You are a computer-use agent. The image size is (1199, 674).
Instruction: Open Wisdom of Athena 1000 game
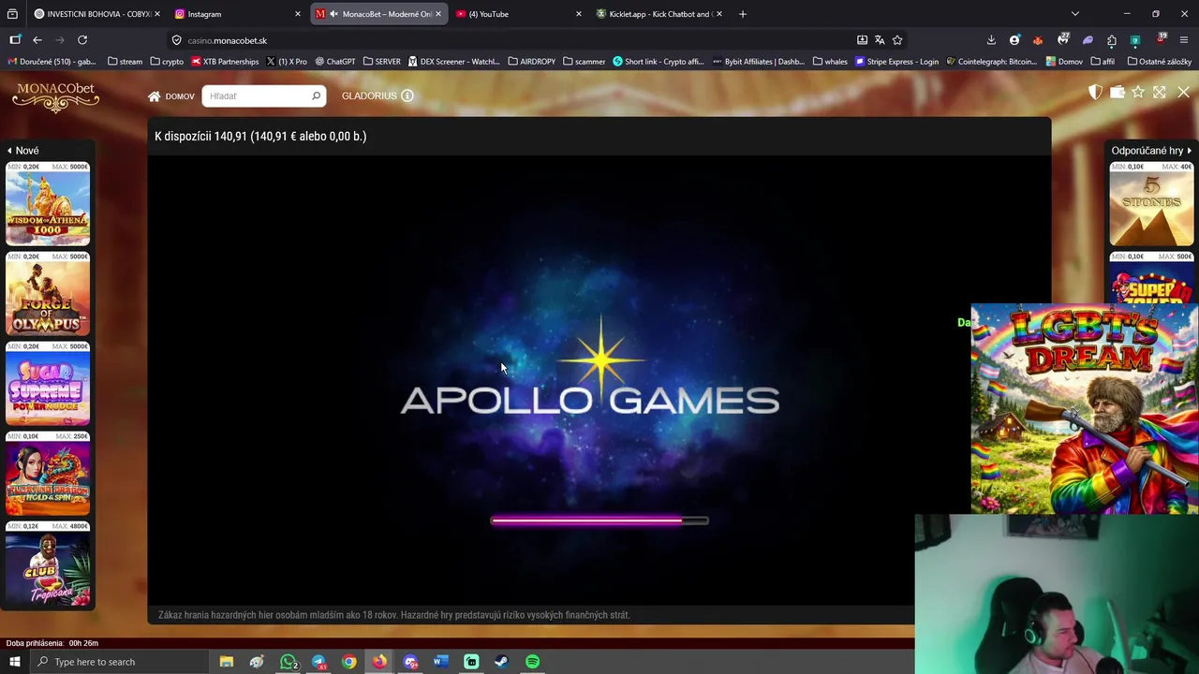[x=48, y=204]
